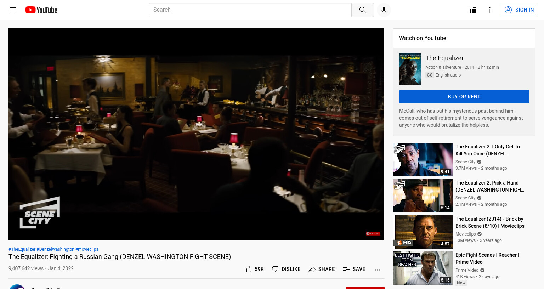The height and width of the screenshot is (289, 544).
Task: Click the CC closed captions badge
Action: (430, 75)
